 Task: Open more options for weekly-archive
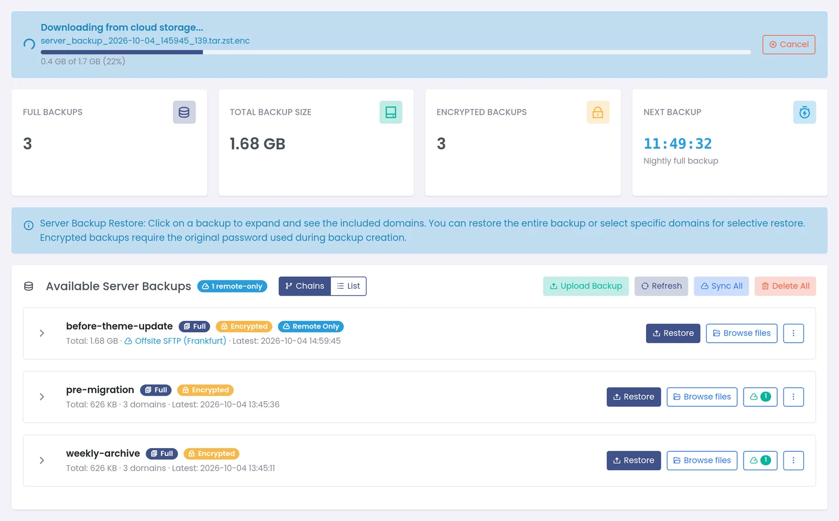pos(793,460)
